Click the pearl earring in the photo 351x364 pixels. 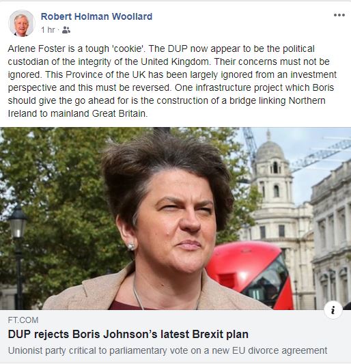pos(131,247)
